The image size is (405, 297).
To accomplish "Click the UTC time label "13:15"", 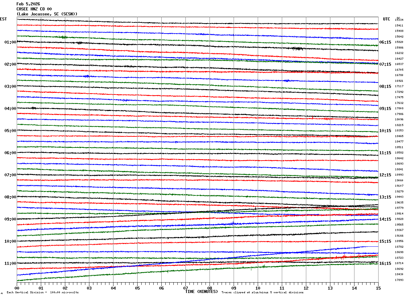I will (x=385, y=197).
